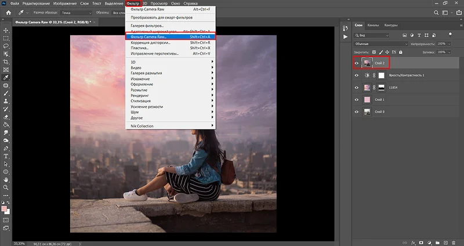This screenshot has width=464, height=246.
Task: Select the Healing Brush tool
Action: coord(6,85)
